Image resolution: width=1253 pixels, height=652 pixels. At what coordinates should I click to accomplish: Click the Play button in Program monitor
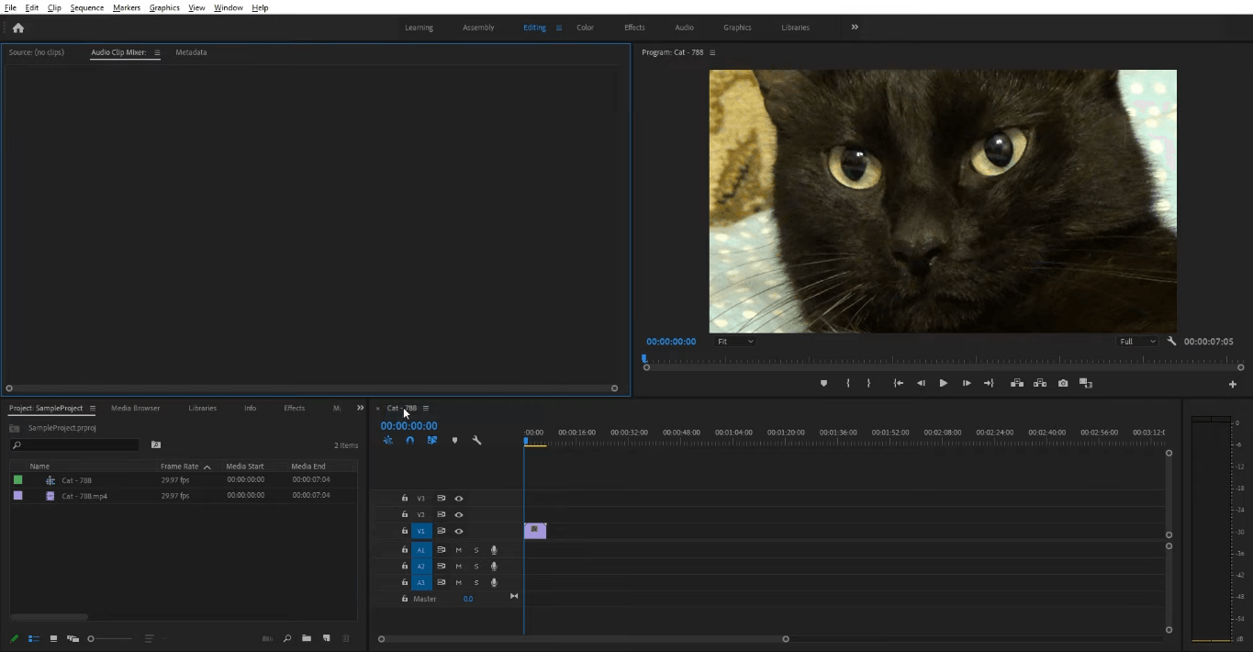click(x=943, y=383)
